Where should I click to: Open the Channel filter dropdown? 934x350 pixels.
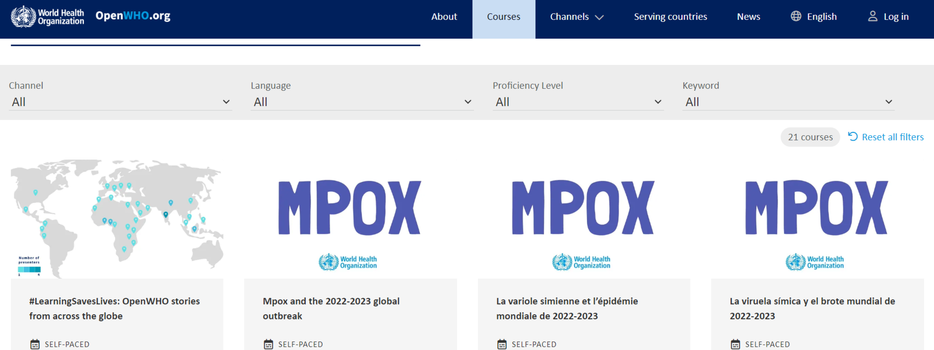(x=120, y=102)
